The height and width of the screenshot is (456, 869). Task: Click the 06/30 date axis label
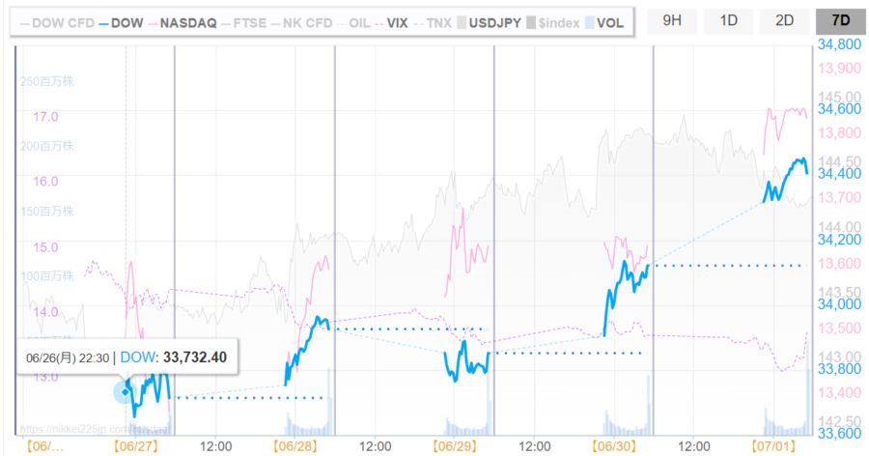click(616, 446)
